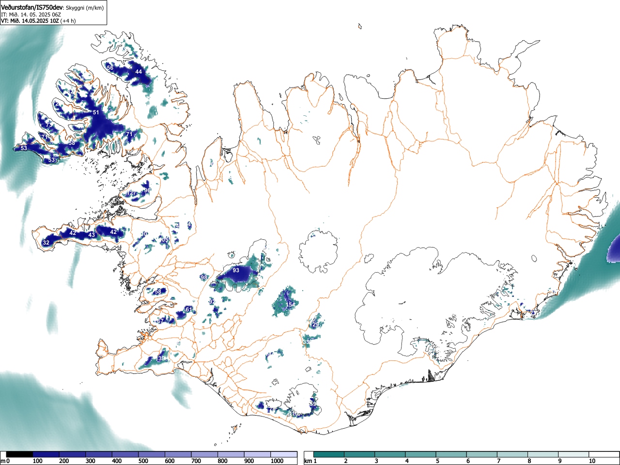The width and height of the screenshot is (620, 465).
Task: Click the visibility value '51' on the map
Action: [x=96, y=112]
